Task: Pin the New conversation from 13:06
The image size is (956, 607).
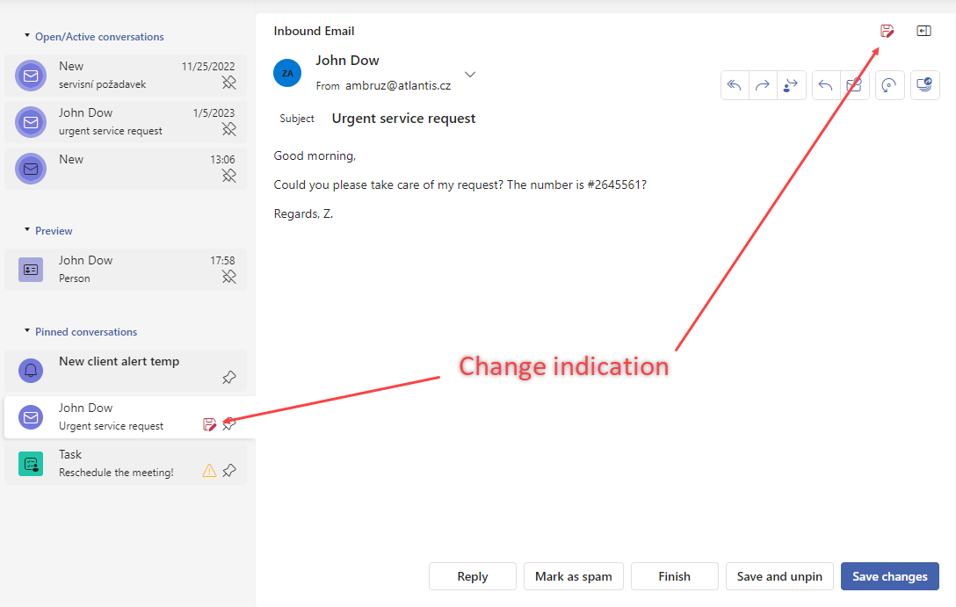Action: coord(229,176)
